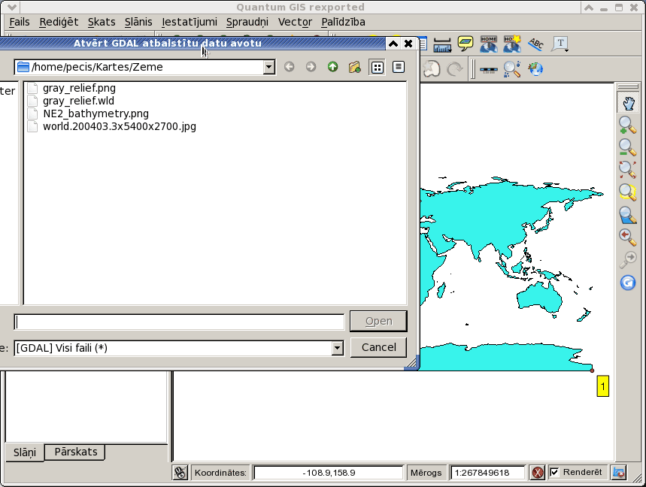Screen dimensions: 646x487
Task: Select the ABC labeling tool
Action: click(x=535, y=44)
